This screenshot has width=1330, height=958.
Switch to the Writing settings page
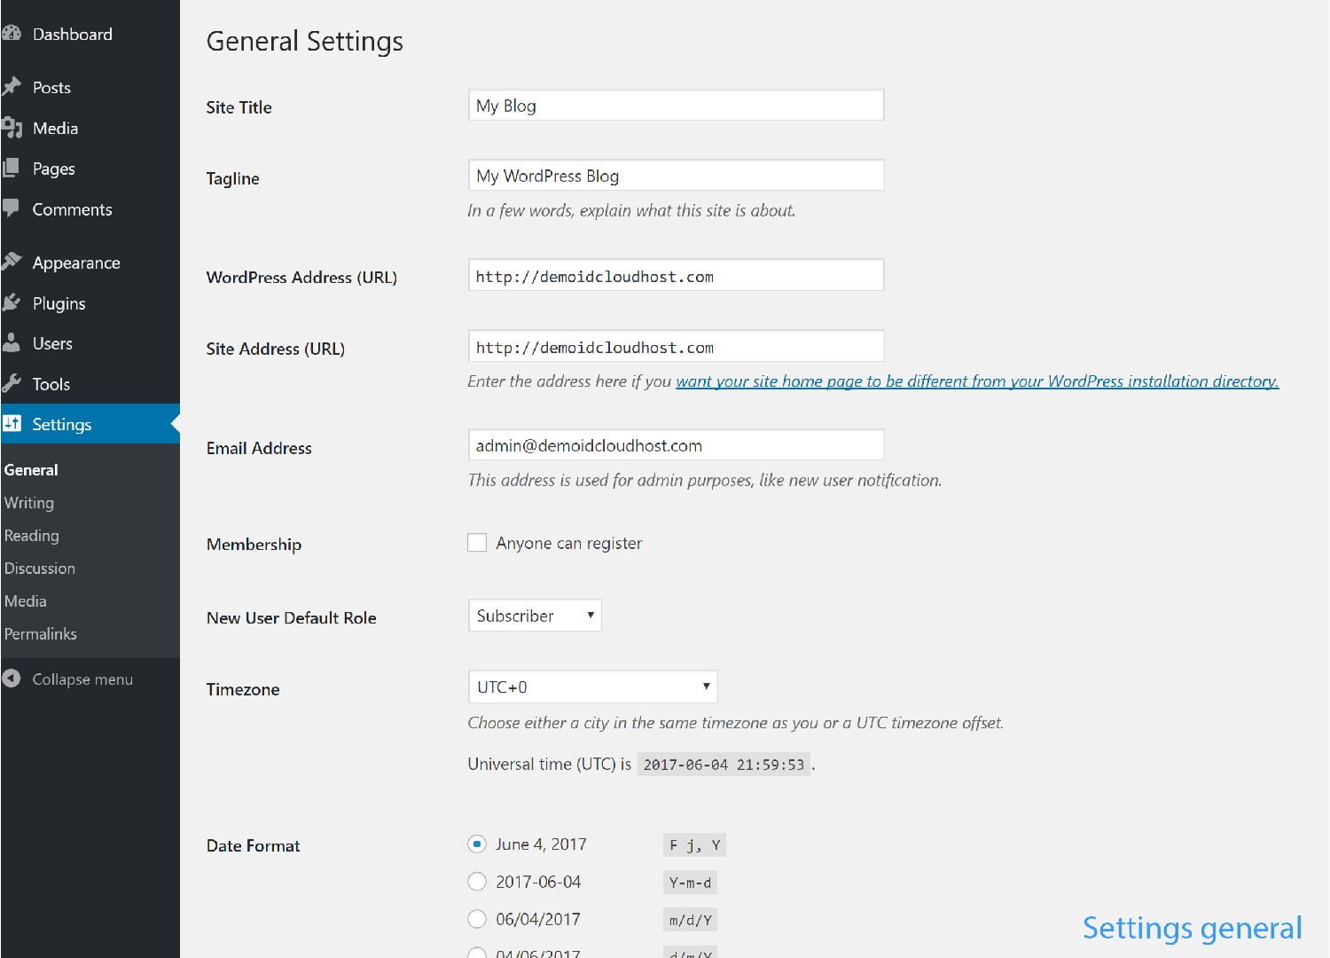(29, 502)
